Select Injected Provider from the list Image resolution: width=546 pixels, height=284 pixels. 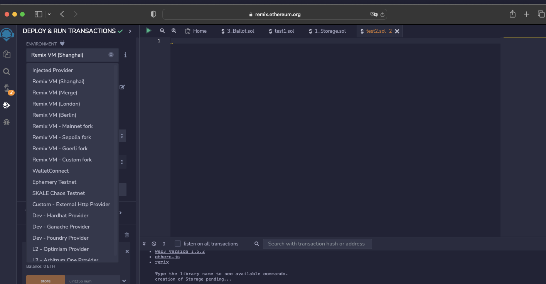click(72, 70)
